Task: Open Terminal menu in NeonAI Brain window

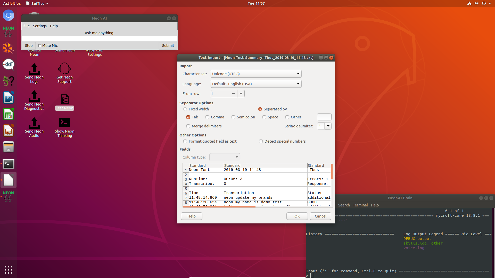Action: coord(360,205)
